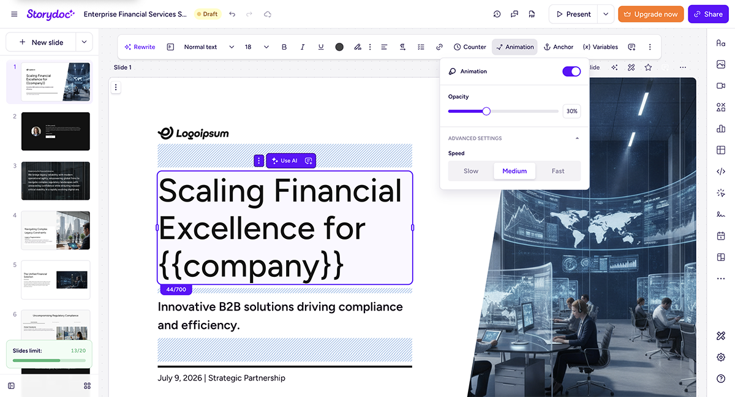Click the Draft status badge
The height and width of the screenshot is (397, 735).
click(206, 14)
